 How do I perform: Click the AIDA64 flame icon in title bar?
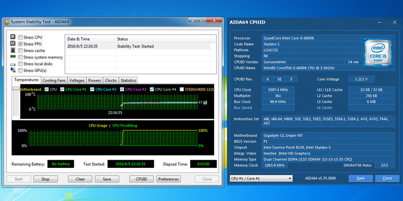click(6, 22)
